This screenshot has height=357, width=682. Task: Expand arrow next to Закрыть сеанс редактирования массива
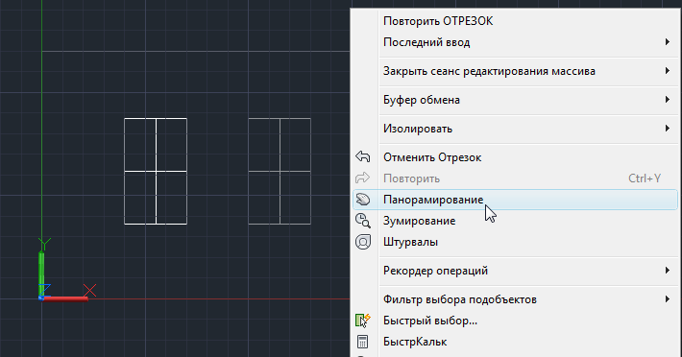[x=668, y=71]
